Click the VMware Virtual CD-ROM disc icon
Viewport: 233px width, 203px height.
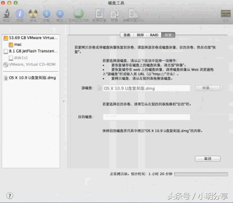point(6,65)
